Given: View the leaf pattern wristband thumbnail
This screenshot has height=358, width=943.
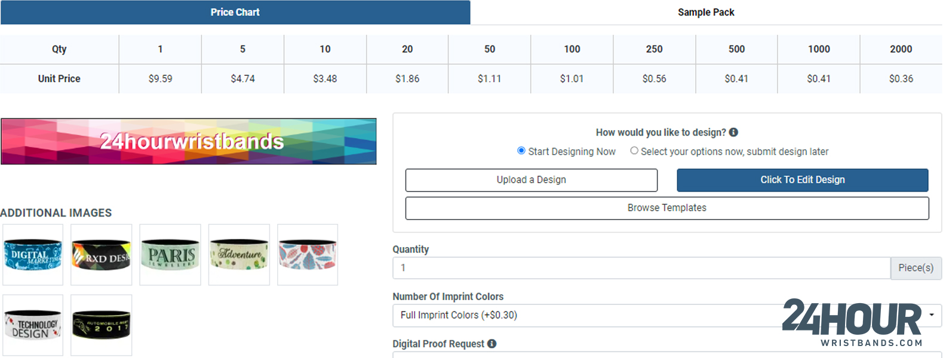Looking at the screenshot, I should (308, 255).
